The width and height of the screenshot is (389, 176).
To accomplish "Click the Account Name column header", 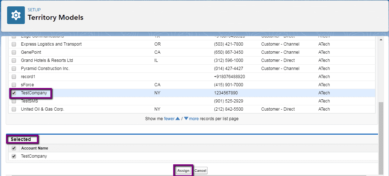I will (34, 148).
